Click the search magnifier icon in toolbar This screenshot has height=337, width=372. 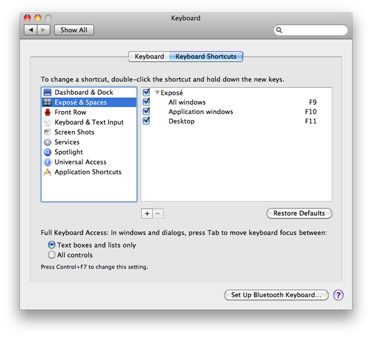click(x=279, y=30)
